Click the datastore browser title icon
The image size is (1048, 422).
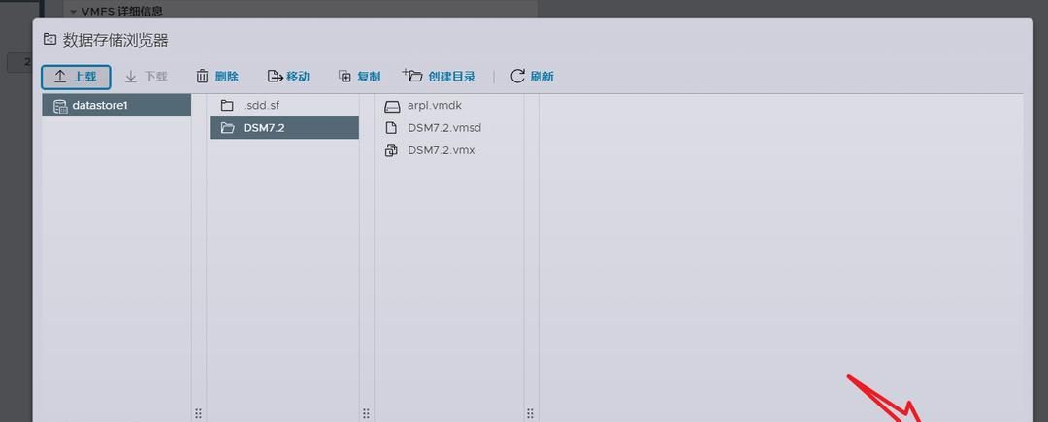tap(49, 40)
